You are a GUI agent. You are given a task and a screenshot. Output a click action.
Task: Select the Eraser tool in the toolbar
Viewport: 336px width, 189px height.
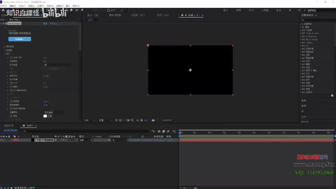[71, 10]
